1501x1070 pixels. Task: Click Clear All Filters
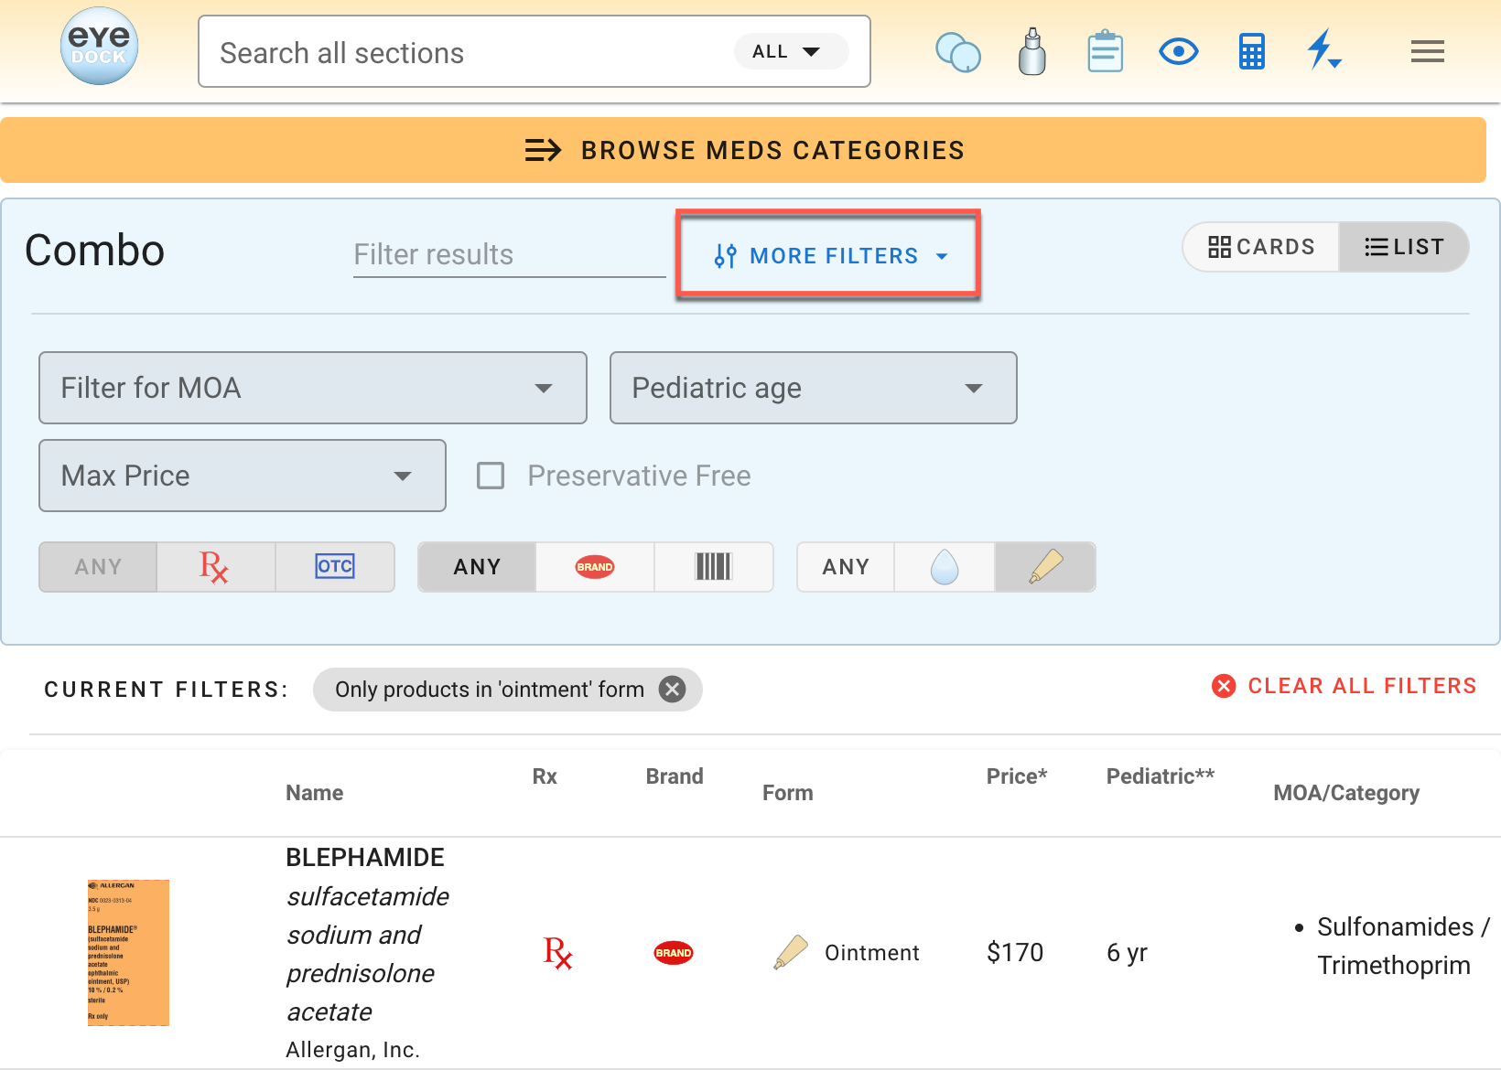(x=1344, y=686)
